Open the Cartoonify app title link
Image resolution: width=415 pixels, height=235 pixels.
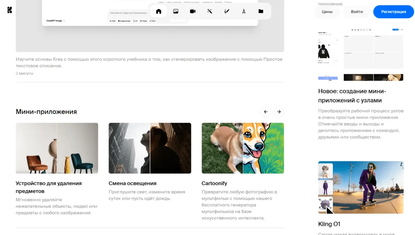click(x=214, y=183)
